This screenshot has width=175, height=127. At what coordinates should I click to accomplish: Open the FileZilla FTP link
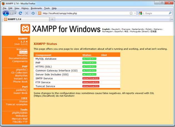coord(20,122)
